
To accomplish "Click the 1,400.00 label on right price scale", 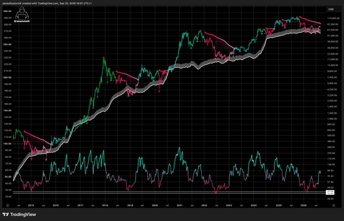I will tap(331, 113).
